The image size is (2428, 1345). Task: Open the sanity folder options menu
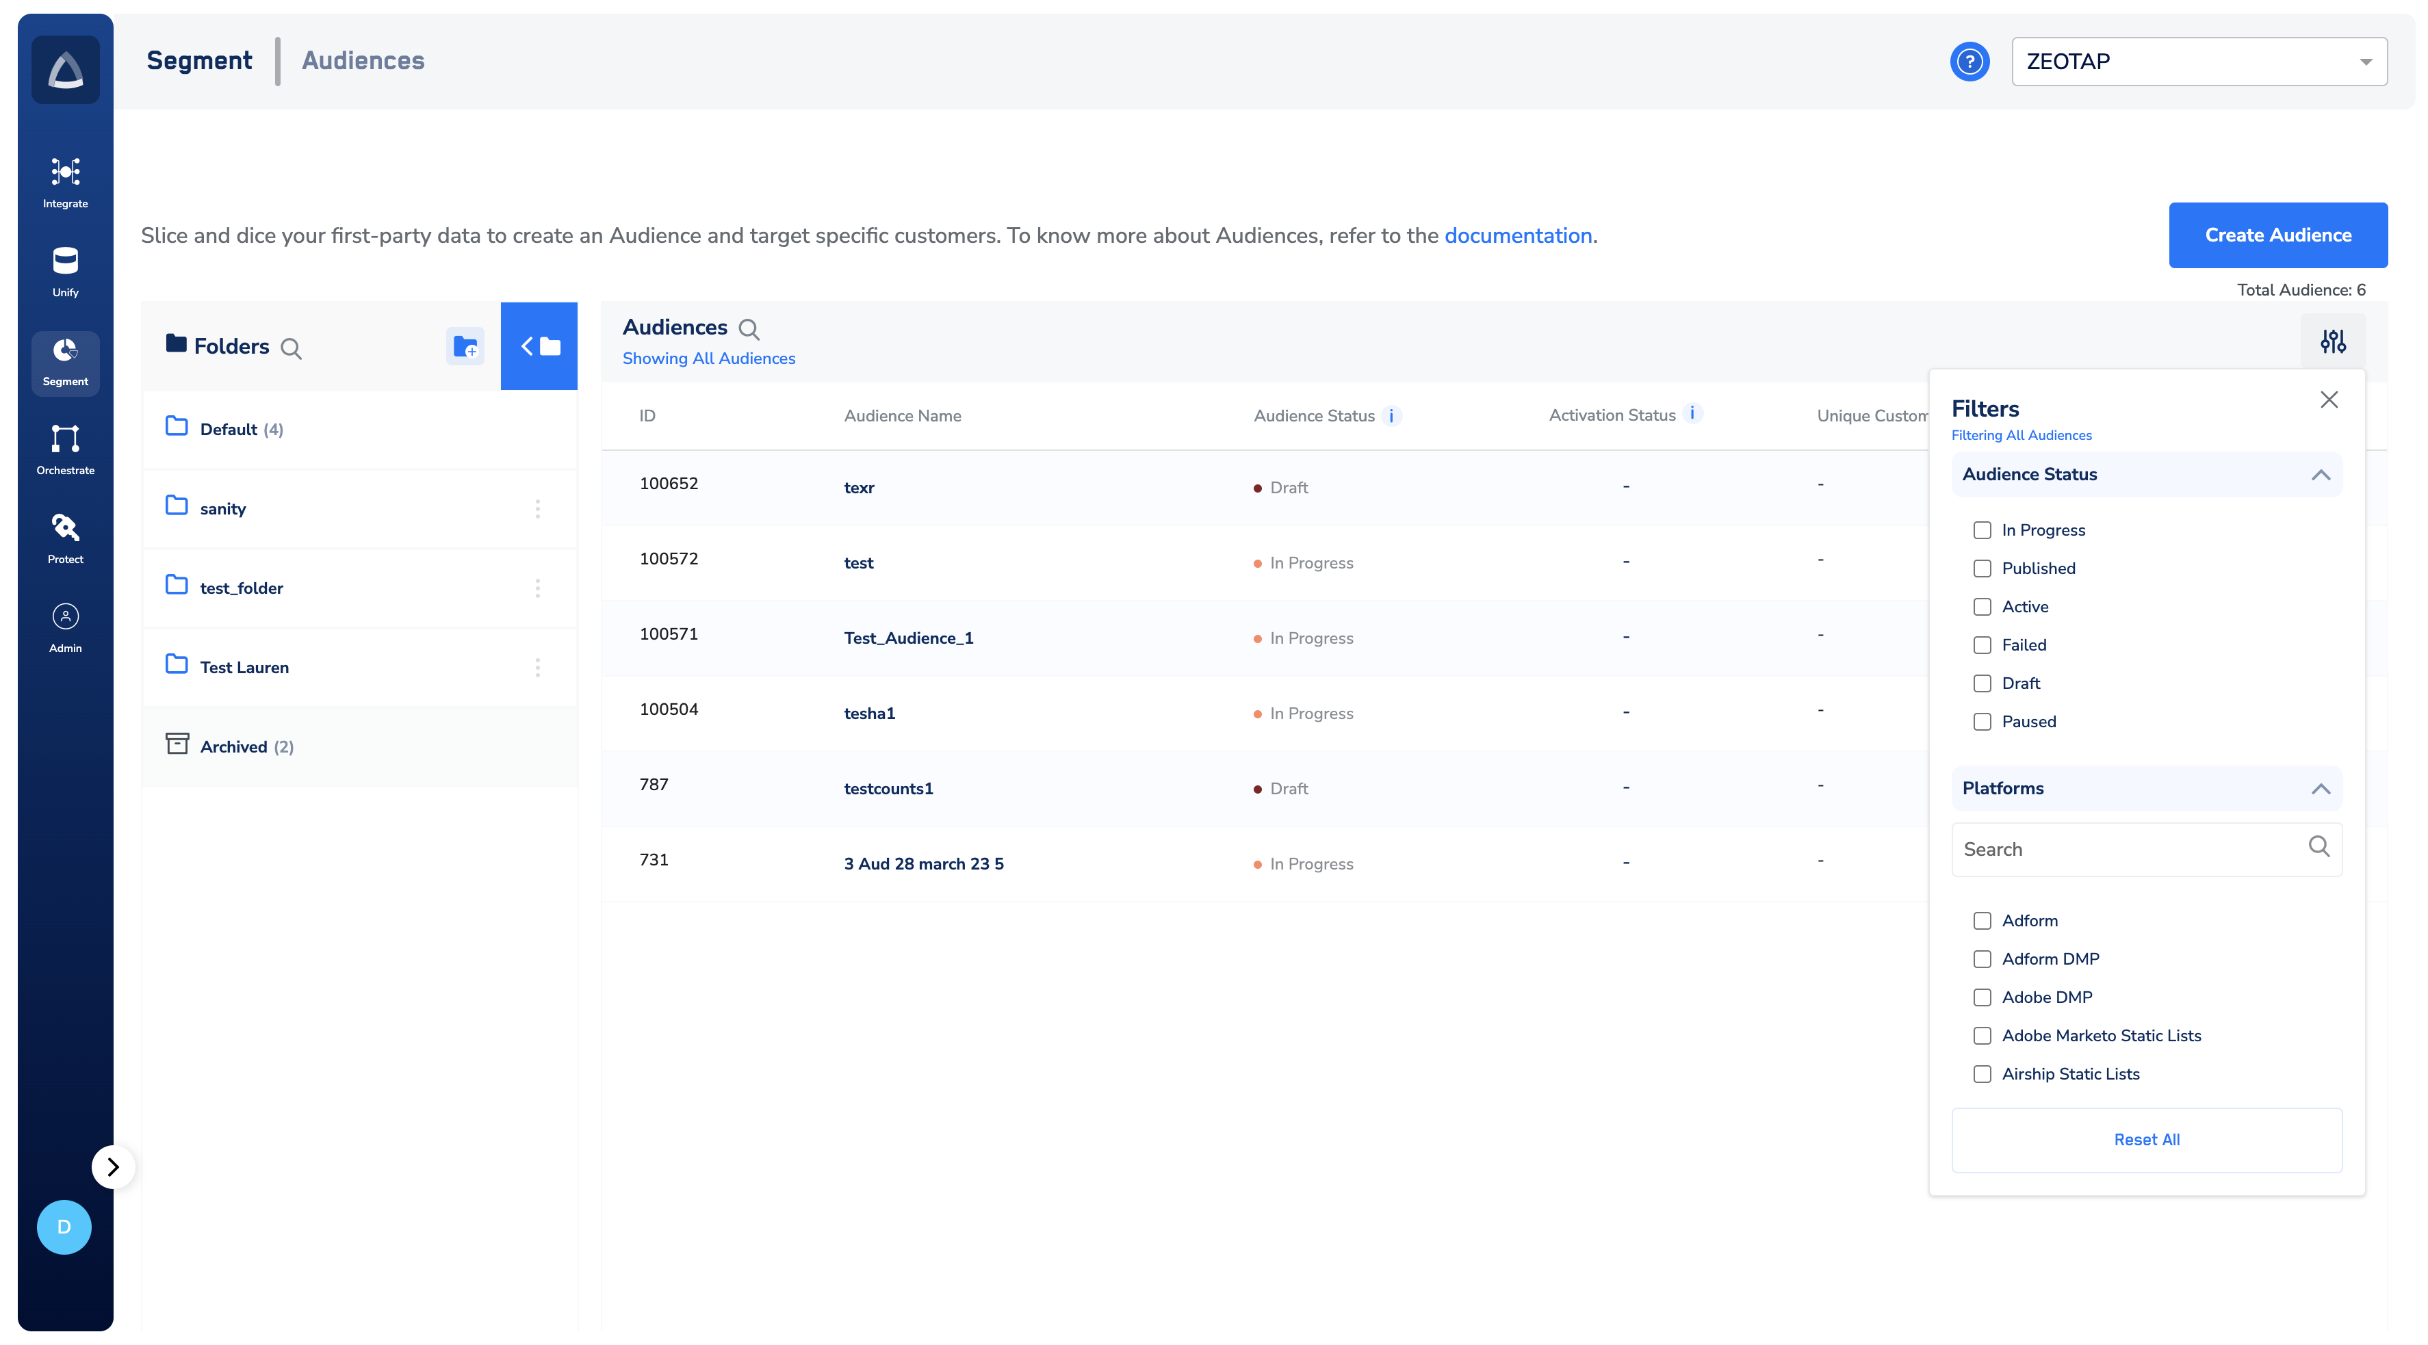[537, 509]
